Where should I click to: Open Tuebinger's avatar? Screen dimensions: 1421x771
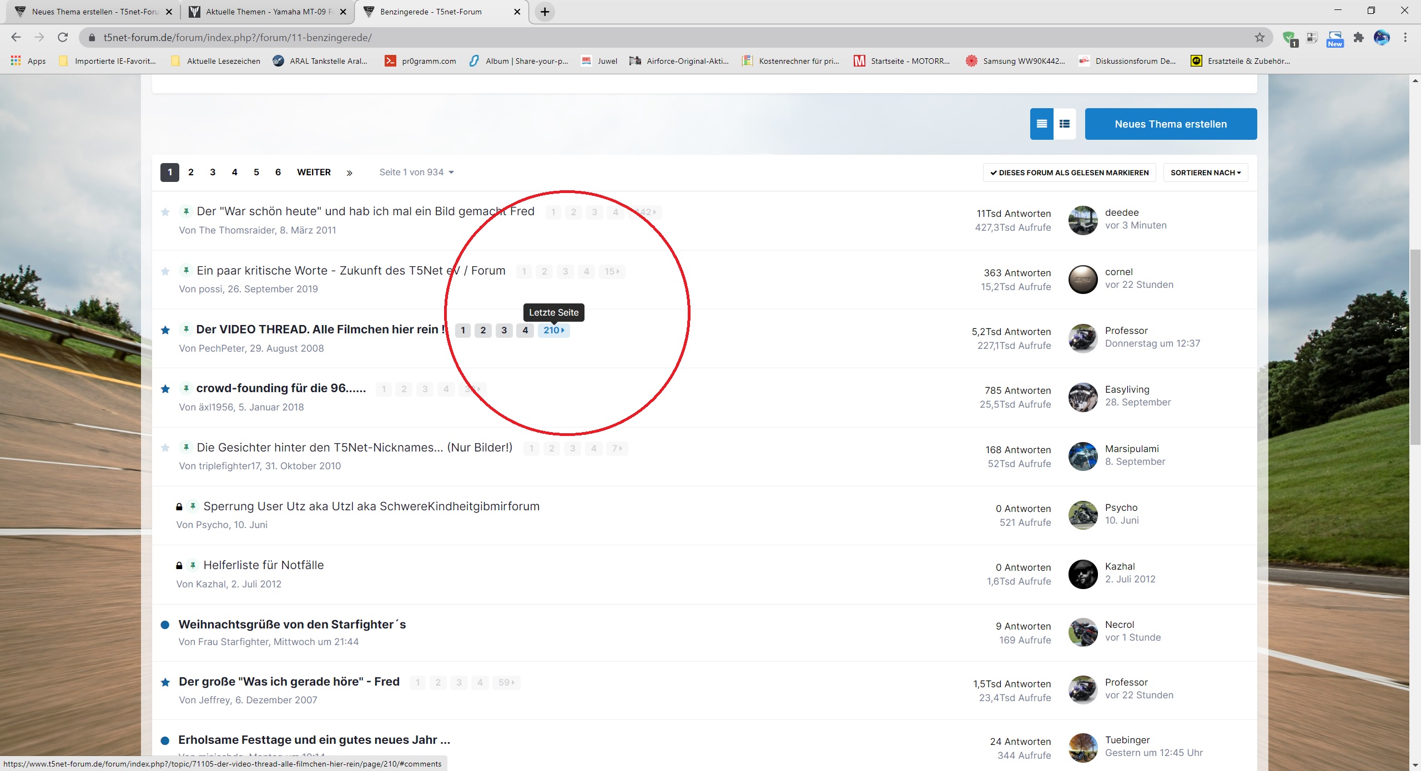1083,748
